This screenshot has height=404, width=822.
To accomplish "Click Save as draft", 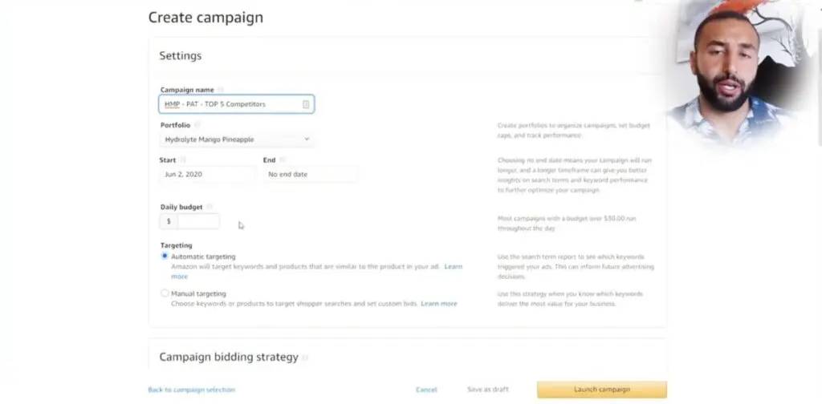I will point(487,390).
